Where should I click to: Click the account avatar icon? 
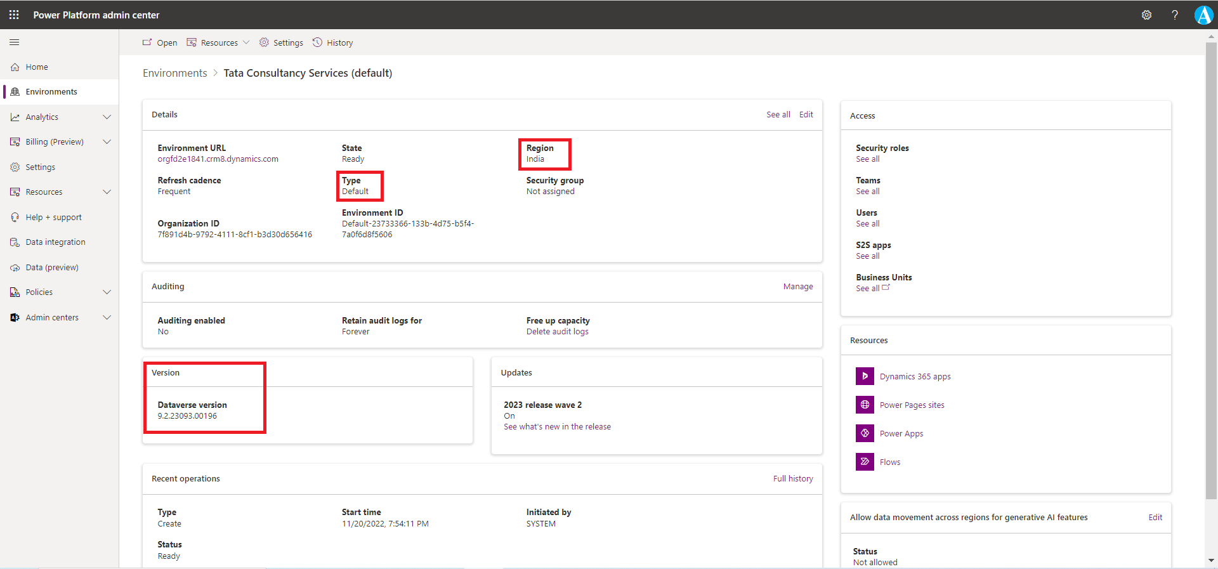pos(1203,15)
